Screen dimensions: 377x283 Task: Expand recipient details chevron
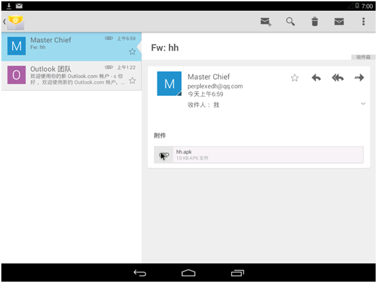(363, 103)
